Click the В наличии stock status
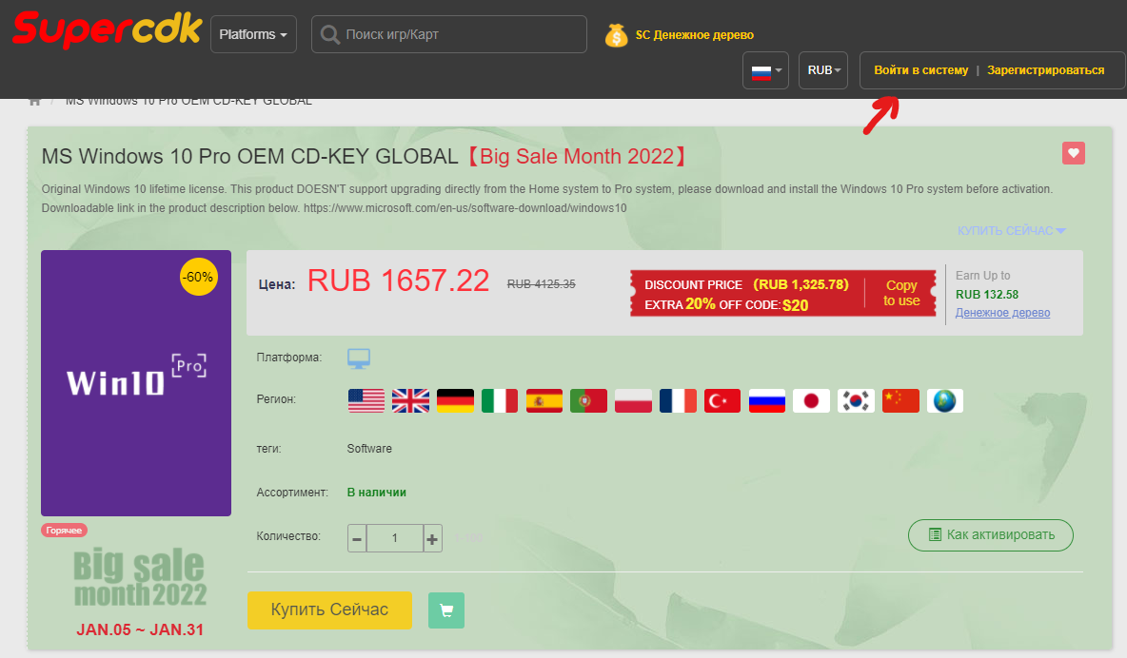The width and height of the screenshot is (1127, 658). coord(377,492)
